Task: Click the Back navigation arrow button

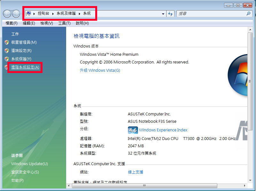Action: pos(7,14)
